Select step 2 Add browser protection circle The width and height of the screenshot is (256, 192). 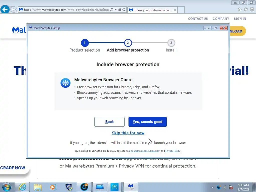(x=128, y=43)
